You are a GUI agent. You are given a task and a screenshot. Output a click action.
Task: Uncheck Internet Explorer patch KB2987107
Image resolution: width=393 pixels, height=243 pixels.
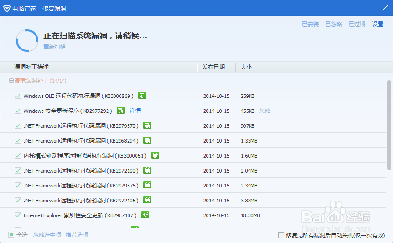tap(18, 215)
